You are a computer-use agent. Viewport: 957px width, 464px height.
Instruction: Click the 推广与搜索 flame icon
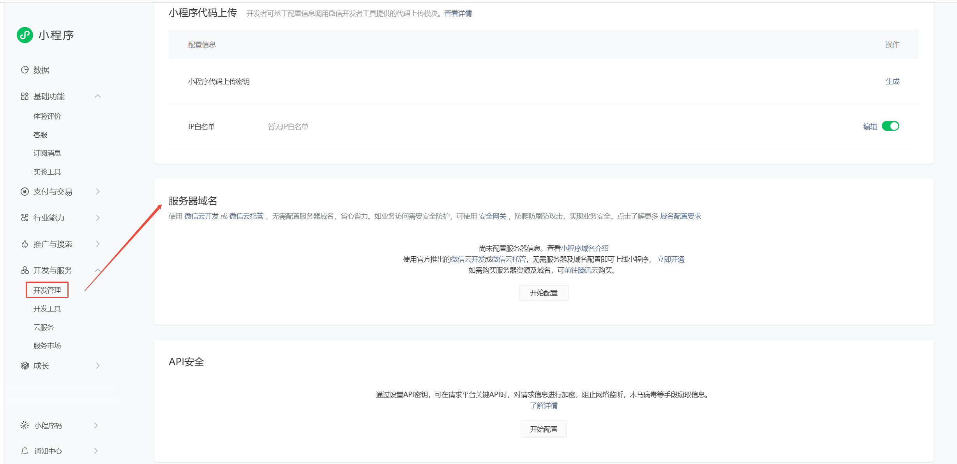click(x=25, y=244)
